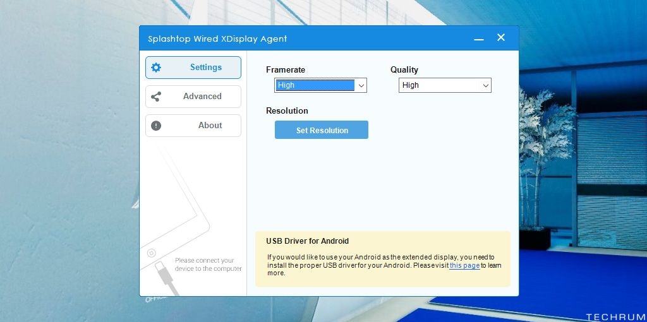
Task: Click the Resolution label
Action: 287,111
